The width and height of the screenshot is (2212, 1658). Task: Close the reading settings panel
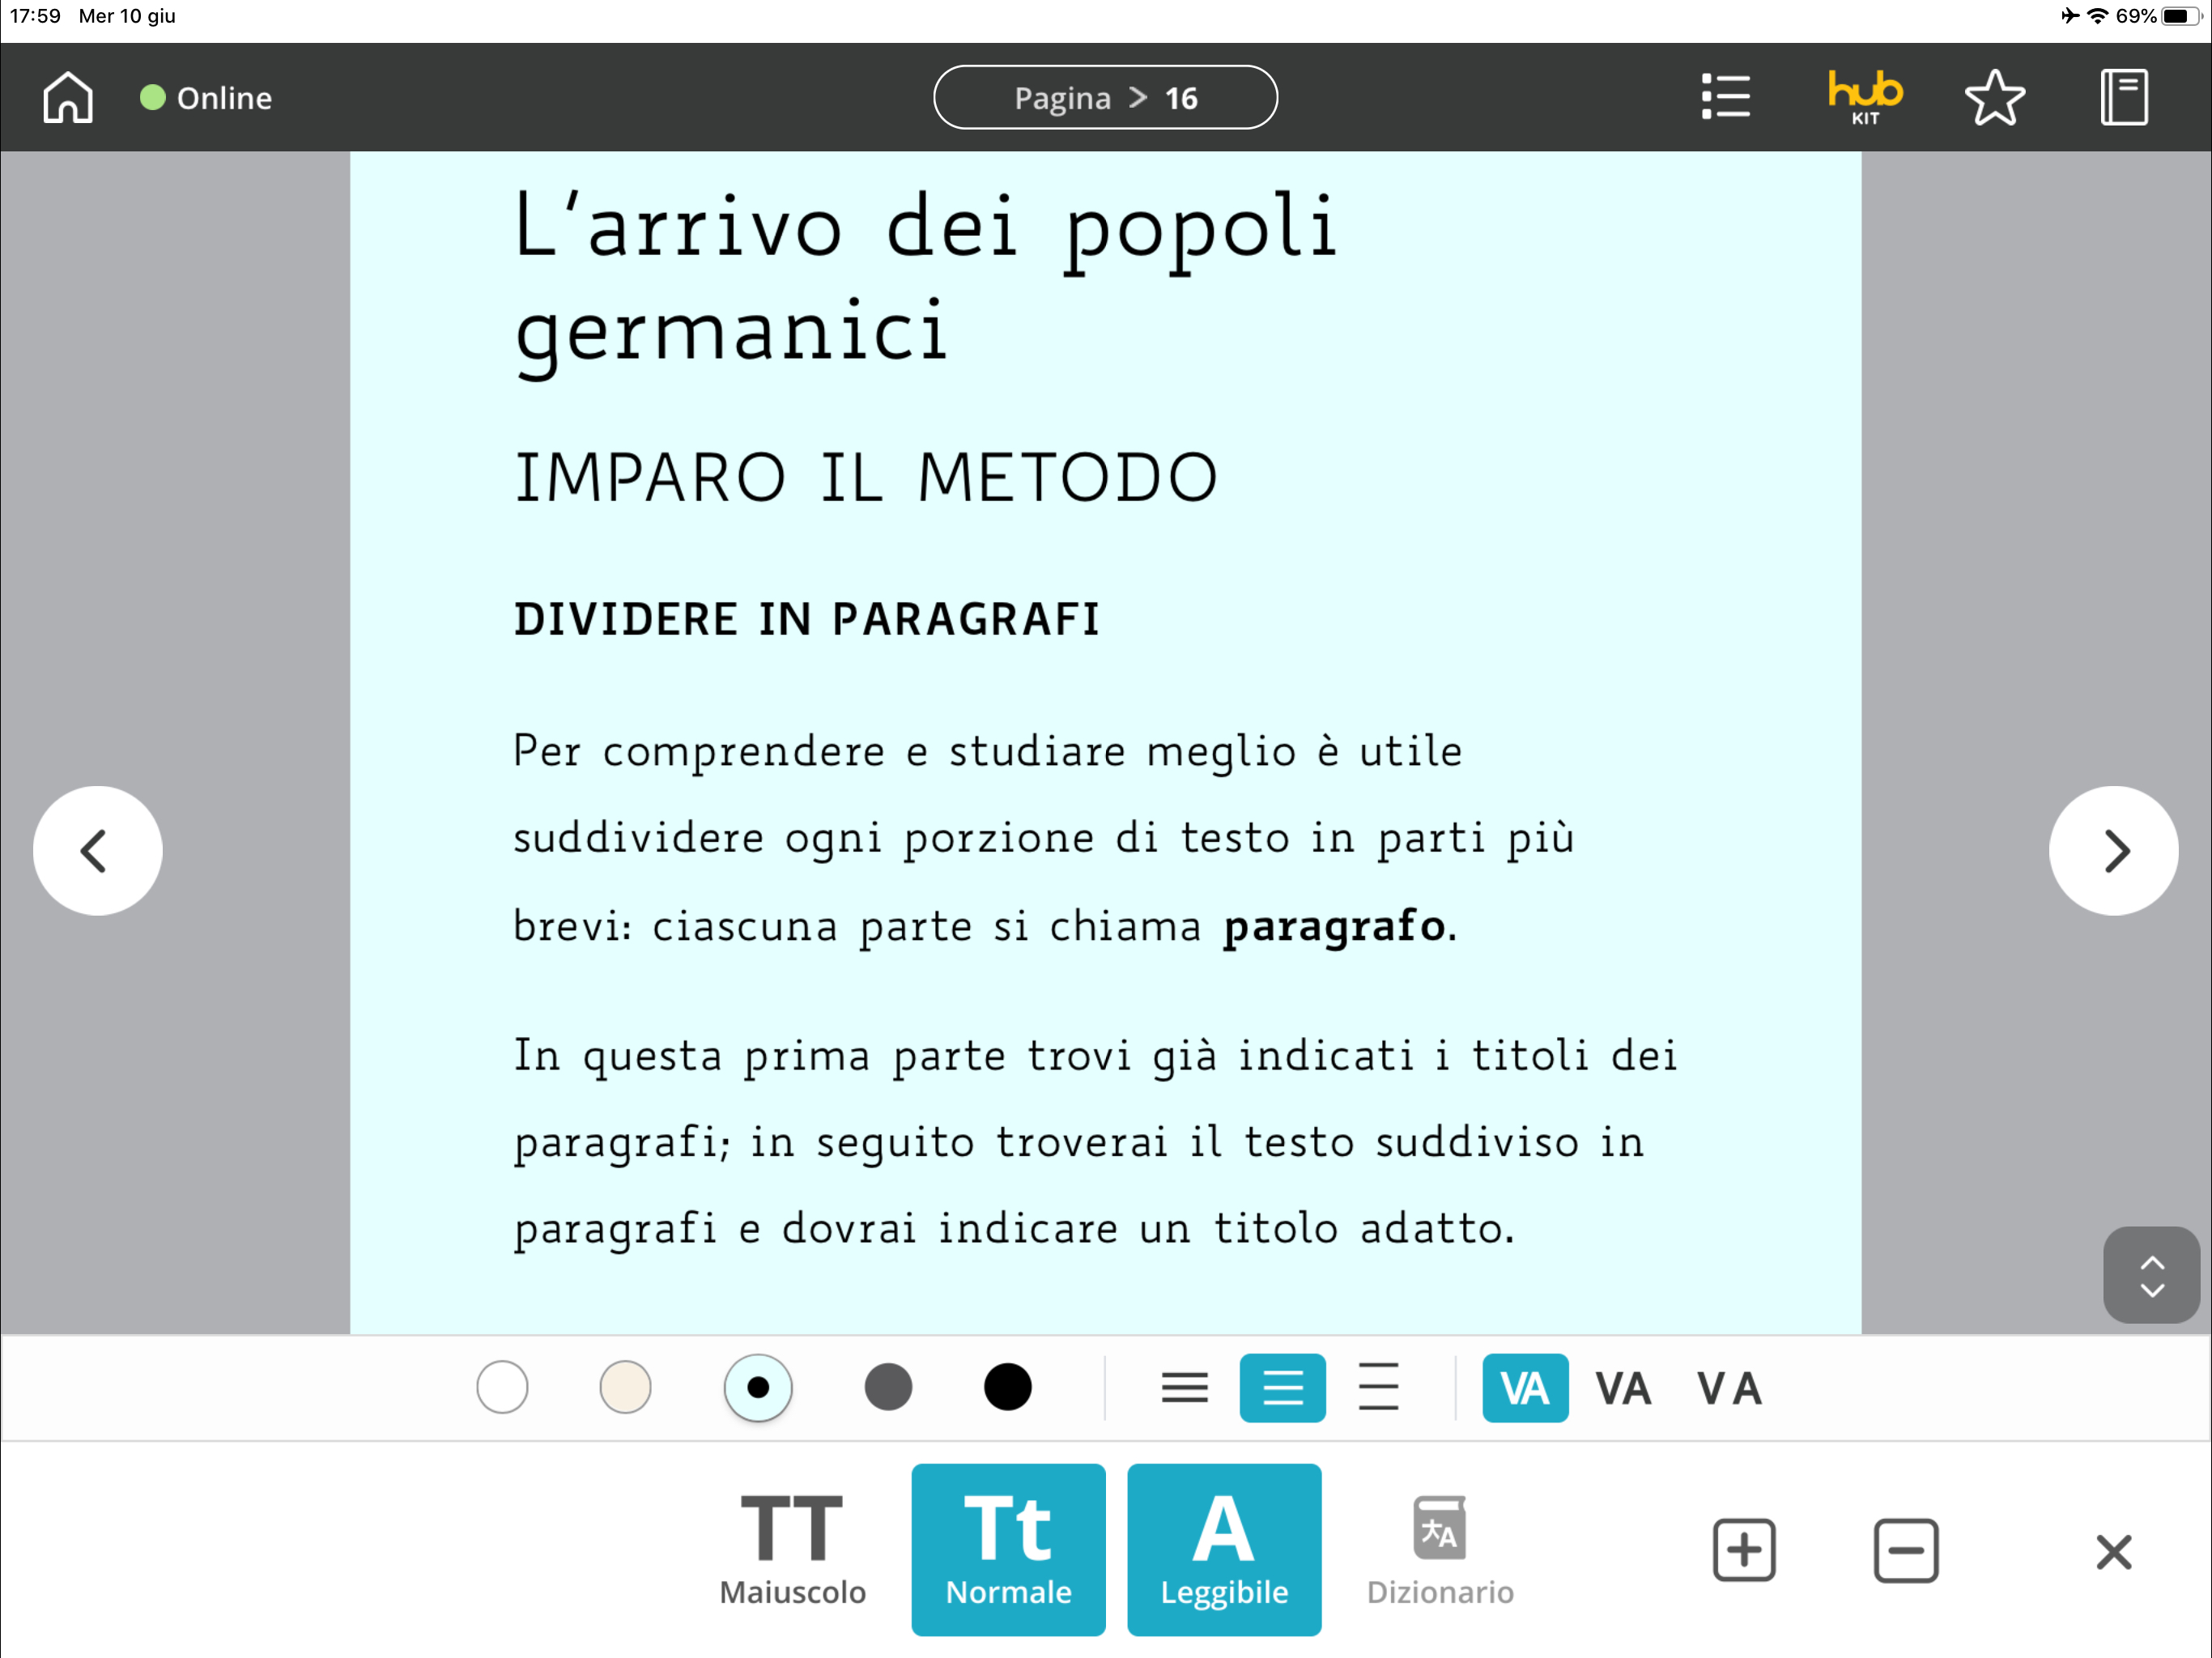click(2113, 1552)
